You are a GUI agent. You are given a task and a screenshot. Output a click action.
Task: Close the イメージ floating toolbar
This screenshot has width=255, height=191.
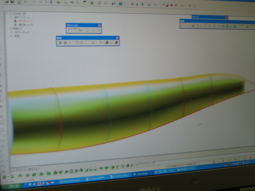pyautogui.click(x=226, y=18)
